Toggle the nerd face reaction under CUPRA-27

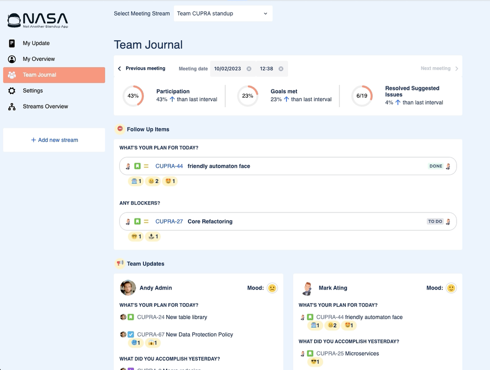click(136, 237)
